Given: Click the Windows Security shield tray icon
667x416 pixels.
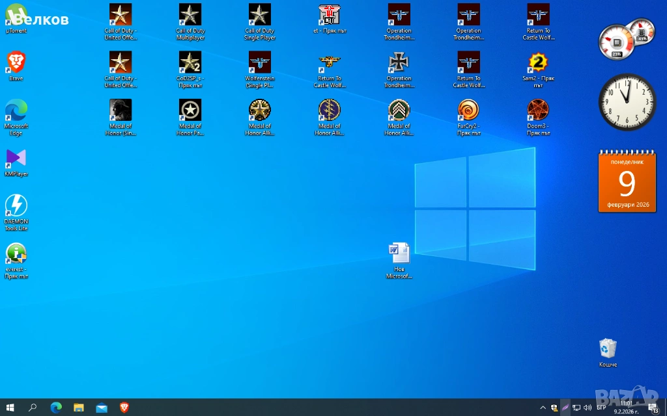Looking at the screenshot, I should point(554,408).
